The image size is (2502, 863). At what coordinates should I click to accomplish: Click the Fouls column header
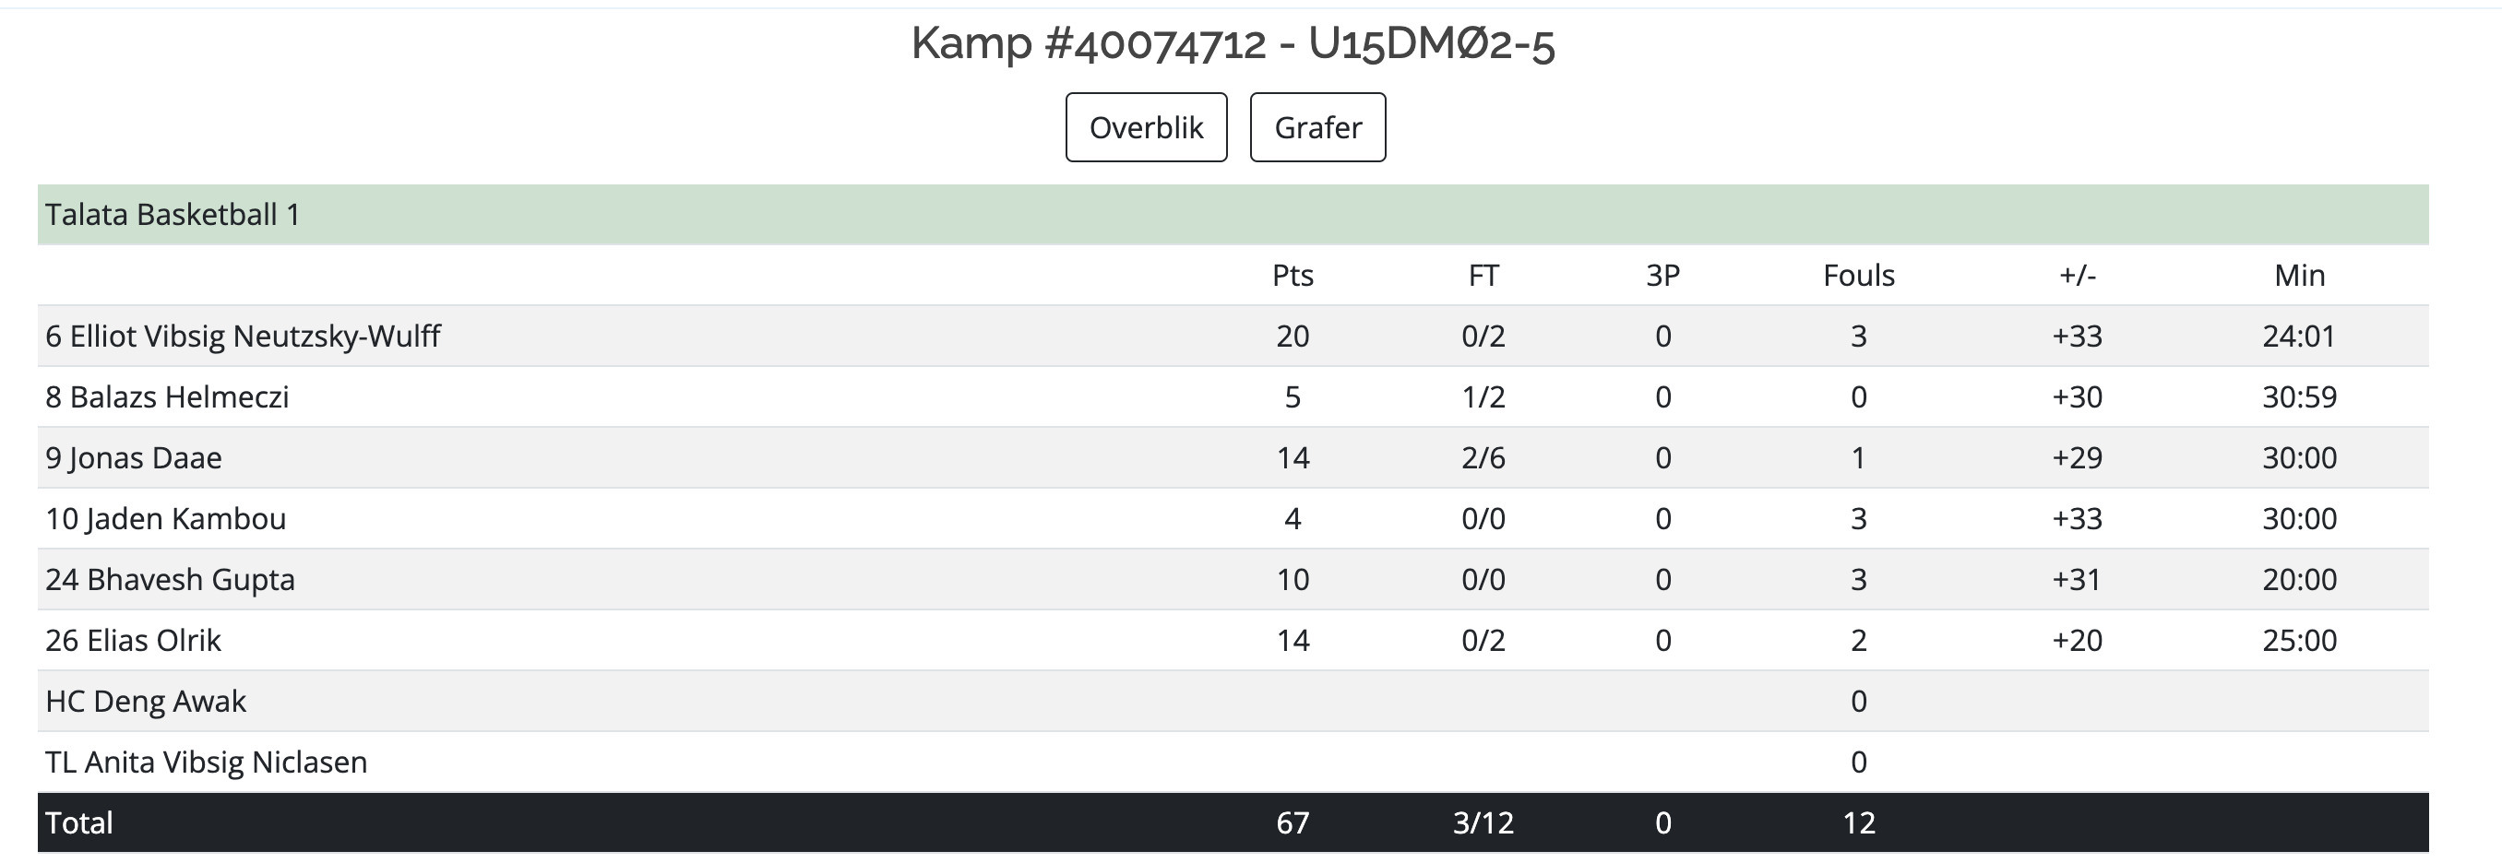click(1859, 276)
